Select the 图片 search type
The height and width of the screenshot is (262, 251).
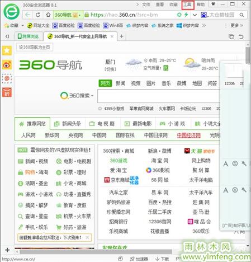tap(151, 83)
